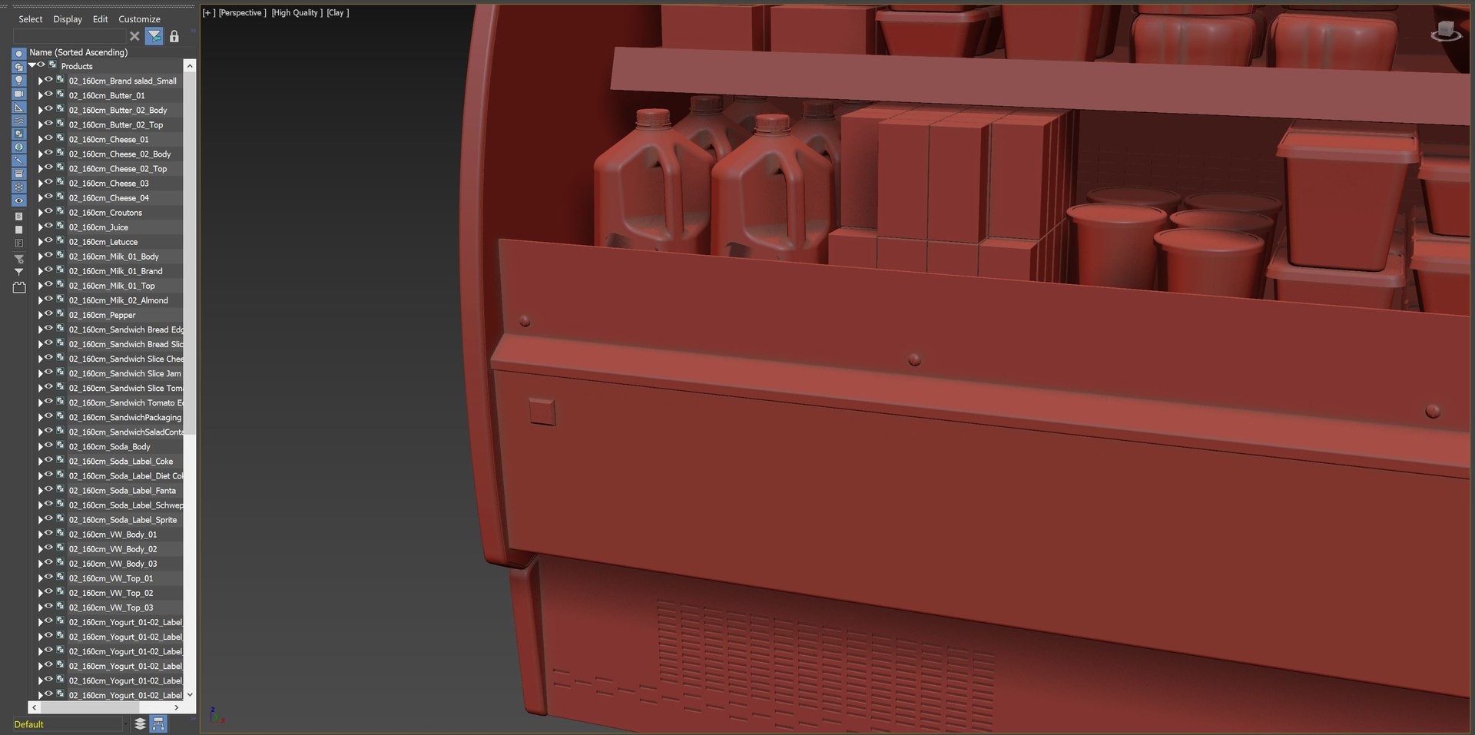The width and height of the screenshot is (1475, 735).
Task: Click the ViewCube in the viewport
Action: tap(1447, 31)
